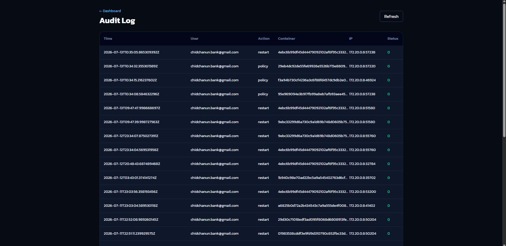Screen dimensions: 506x246
Task: Select timestamp 2026-07-13T10:34:32.355301589Z
Action: pyautogui.click(x=131, y=66)
